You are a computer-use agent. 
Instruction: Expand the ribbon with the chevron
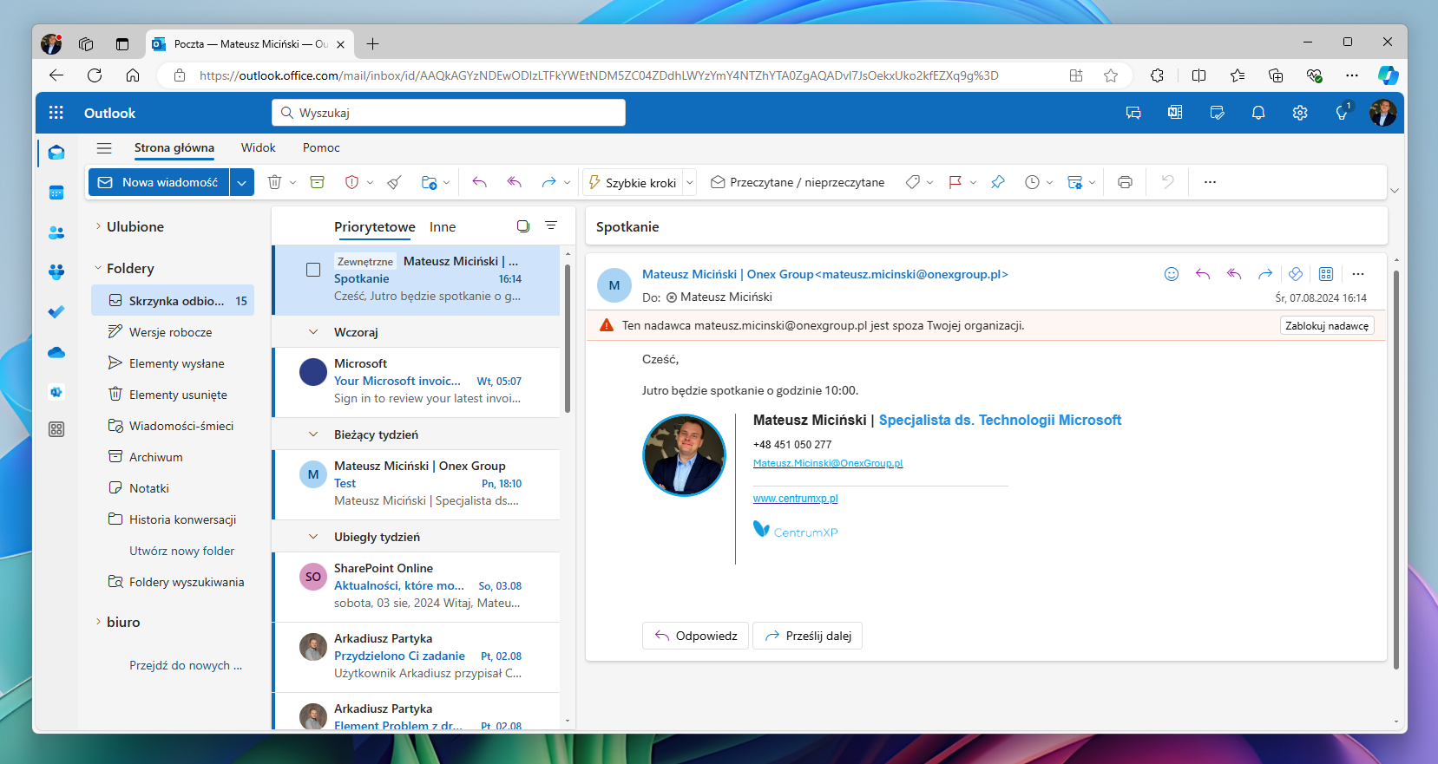[x=1395, y=190]
